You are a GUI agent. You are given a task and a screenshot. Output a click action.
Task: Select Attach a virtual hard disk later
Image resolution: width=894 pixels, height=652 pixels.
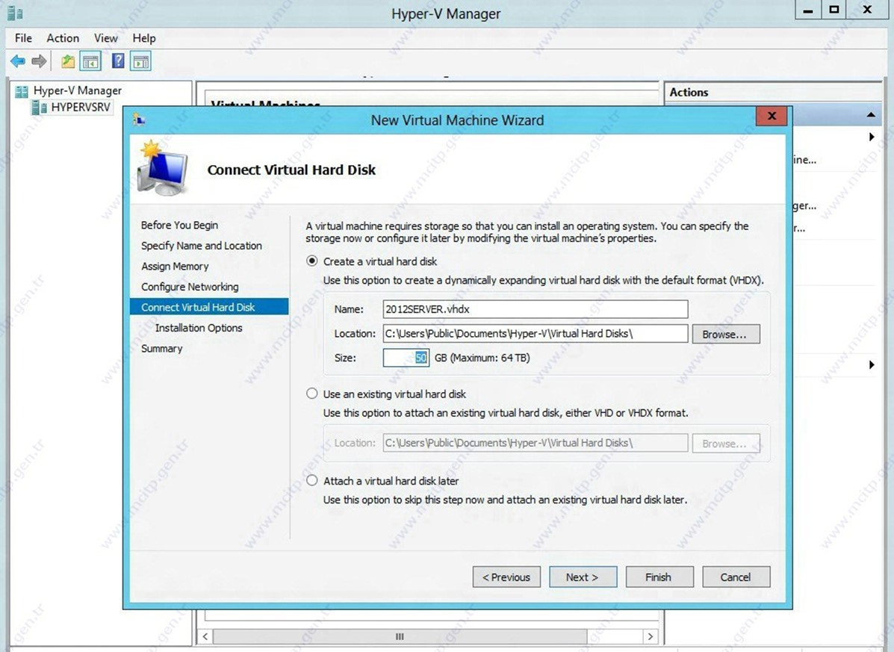[312, 480]
